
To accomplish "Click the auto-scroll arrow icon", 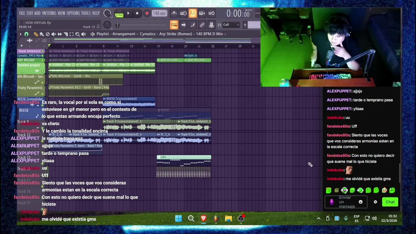I will (183, 25).
